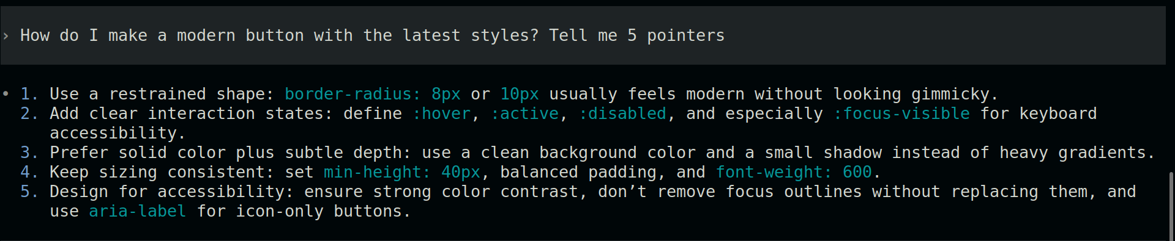The height and width of the screenshot is (241, 1175).
Task: Click the prompt chevron before the question
Action: pyautogui.click(x=6, y=36)
